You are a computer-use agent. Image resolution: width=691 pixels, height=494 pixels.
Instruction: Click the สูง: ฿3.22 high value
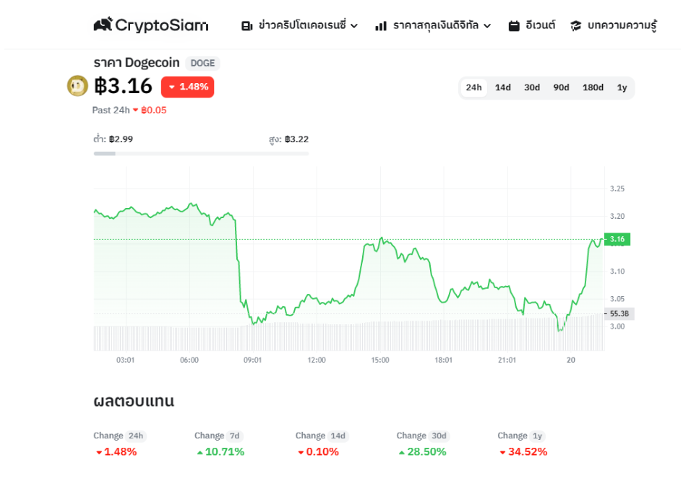pyautogui.click(x=288, y=139)
